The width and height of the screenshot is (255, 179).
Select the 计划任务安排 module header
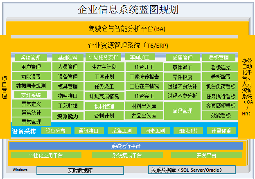click(x=103, y=57)
